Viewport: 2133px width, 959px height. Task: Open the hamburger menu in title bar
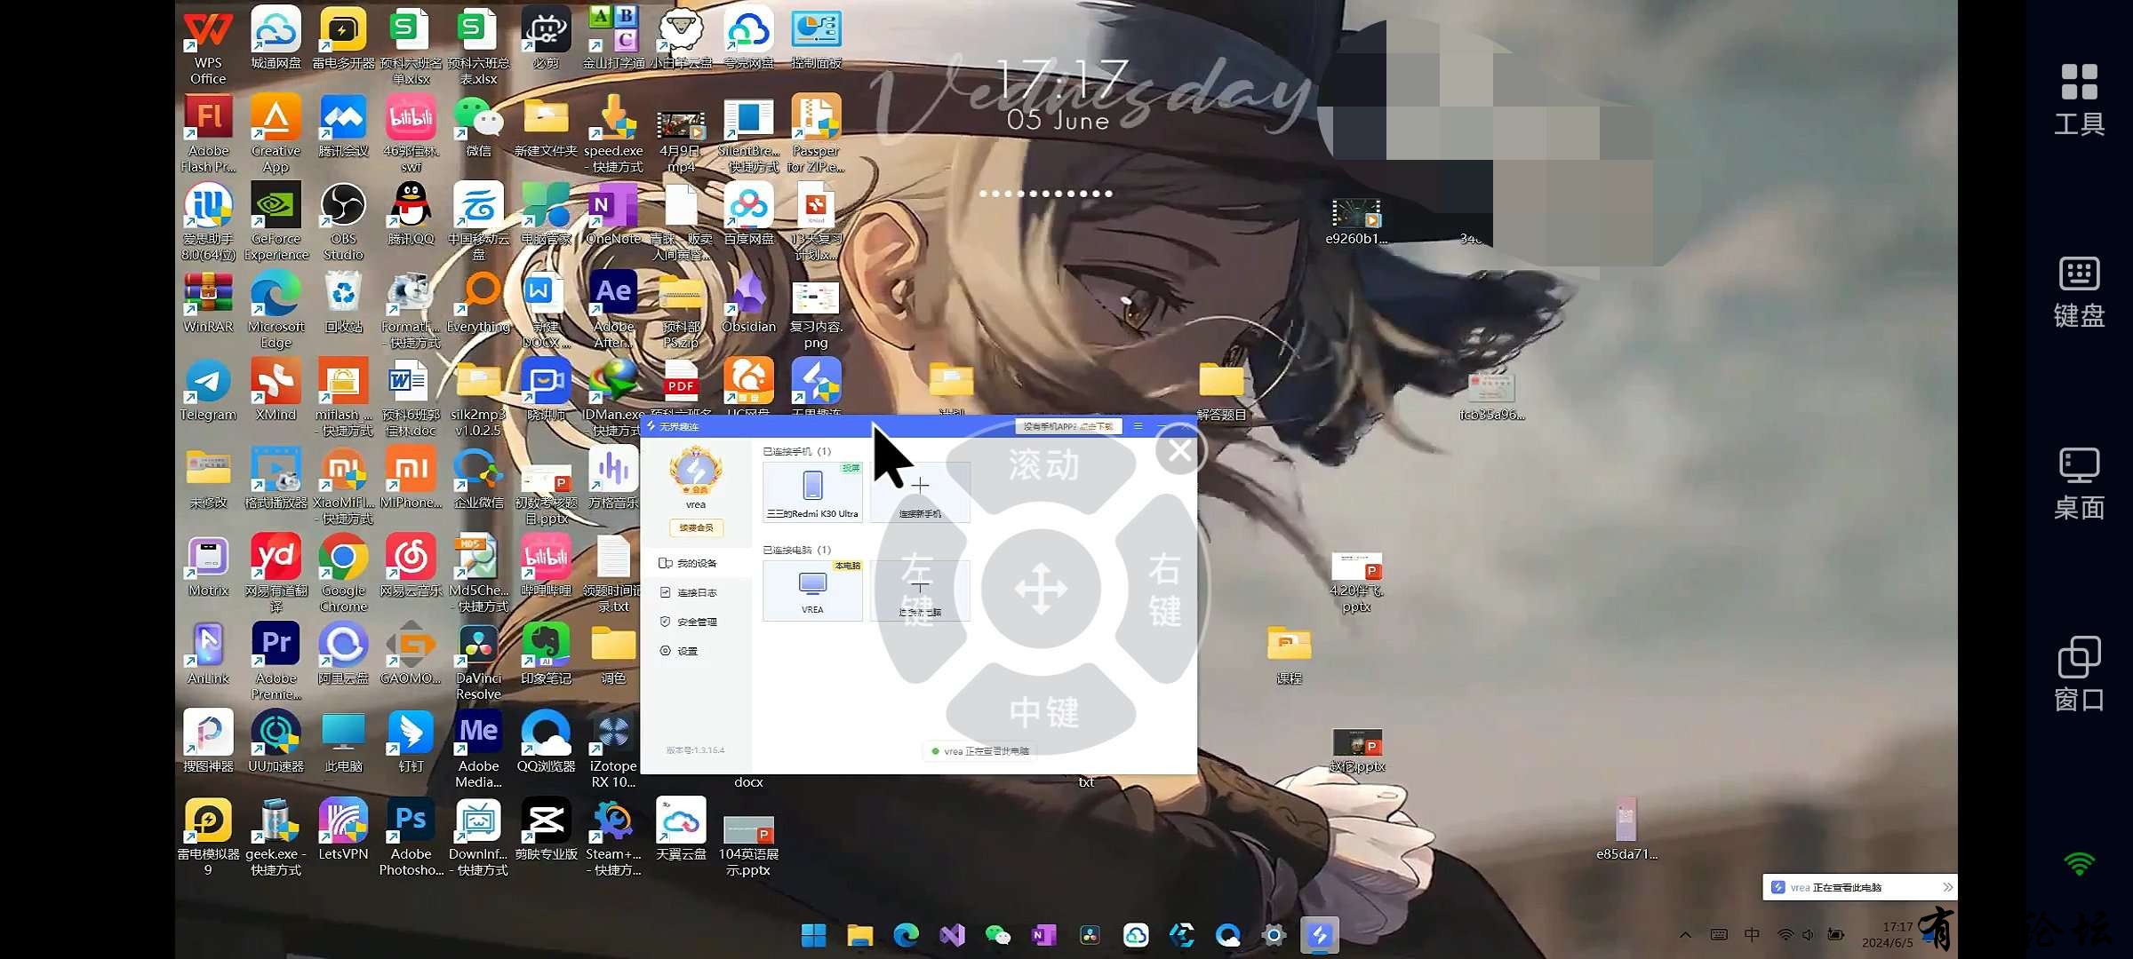point(1138,426)
